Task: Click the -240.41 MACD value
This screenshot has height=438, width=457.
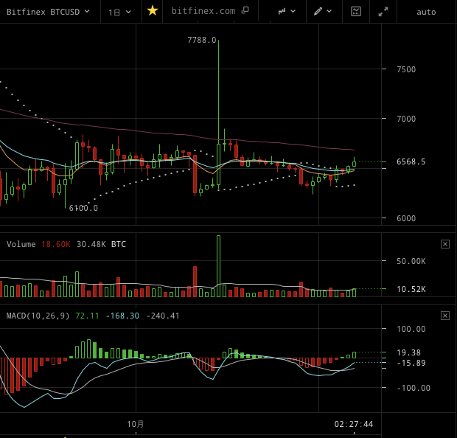Action: click(x=163, y=316)
